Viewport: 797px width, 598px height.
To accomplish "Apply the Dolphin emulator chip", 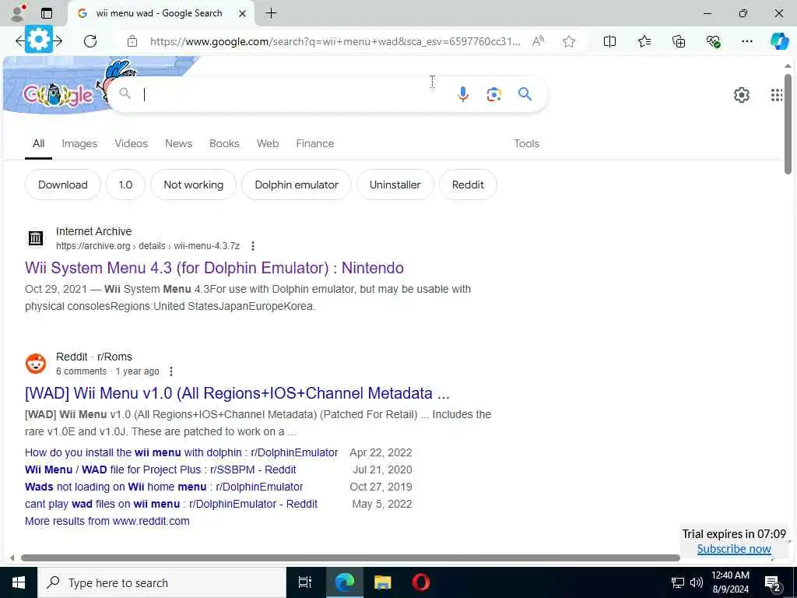I will tap(297, 185).
